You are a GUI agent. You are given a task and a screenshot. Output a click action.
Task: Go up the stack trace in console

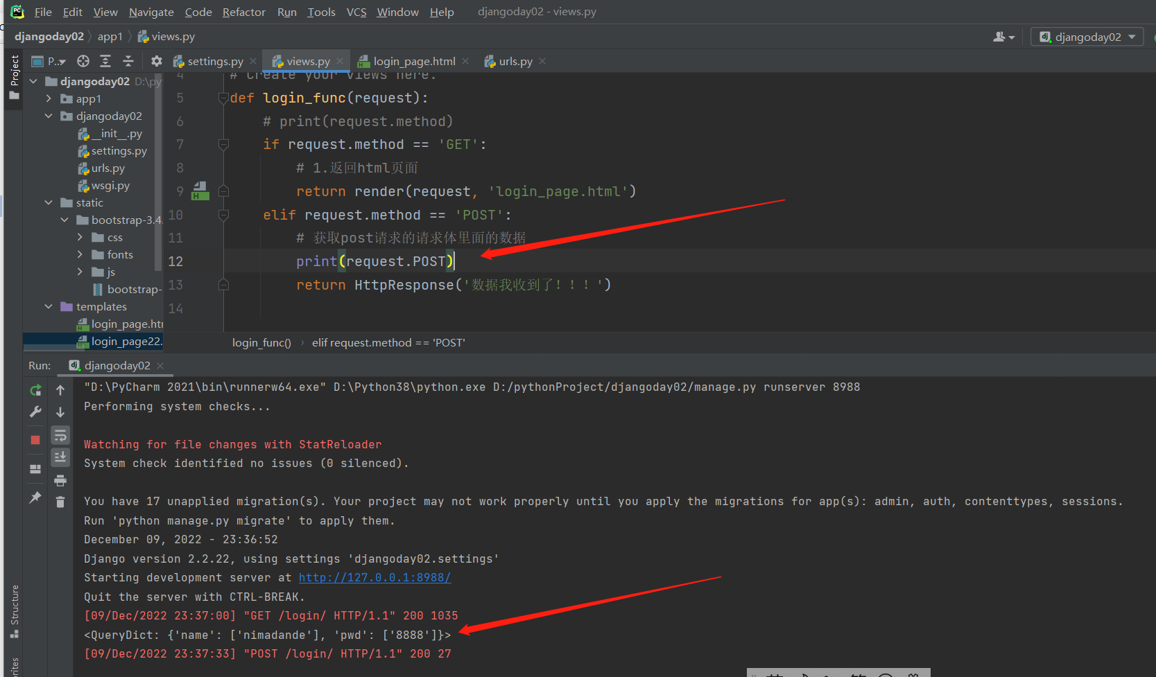click(x=60, y=390)
